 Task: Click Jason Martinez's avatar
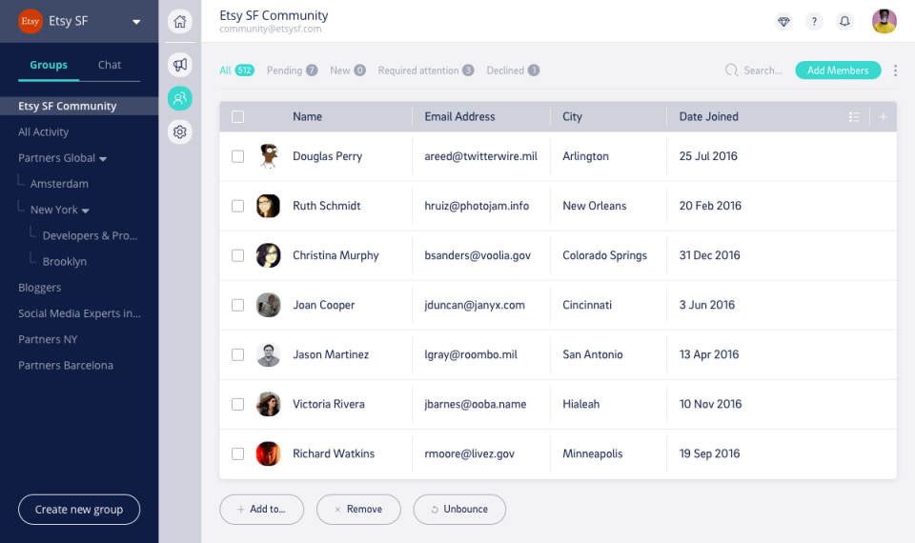point(269,354)
